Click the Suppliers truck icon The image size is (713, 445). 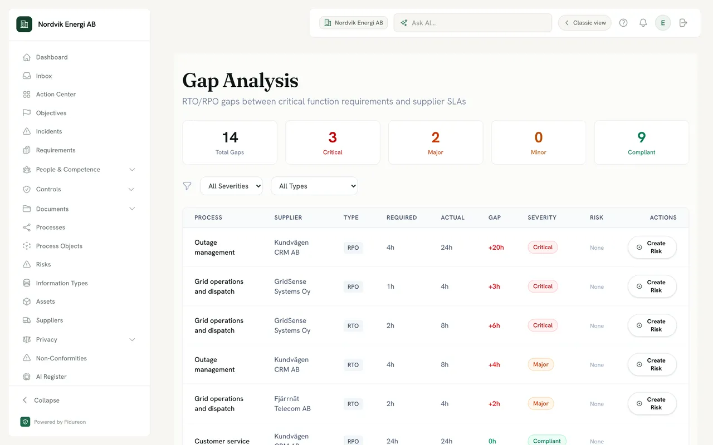pyautogui.click(x=27, y=320)
